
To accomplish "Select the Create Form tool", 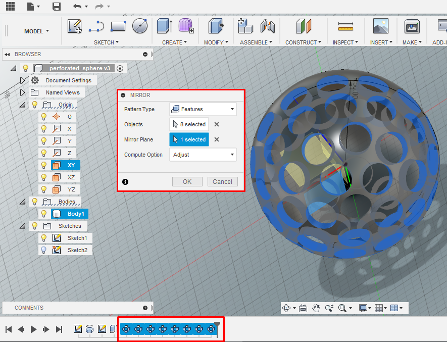I will (x=186, y=26).
